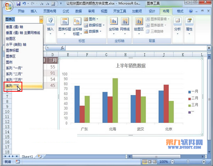
Task: Click the 100% zoom level button
Action: pos(164,162)
